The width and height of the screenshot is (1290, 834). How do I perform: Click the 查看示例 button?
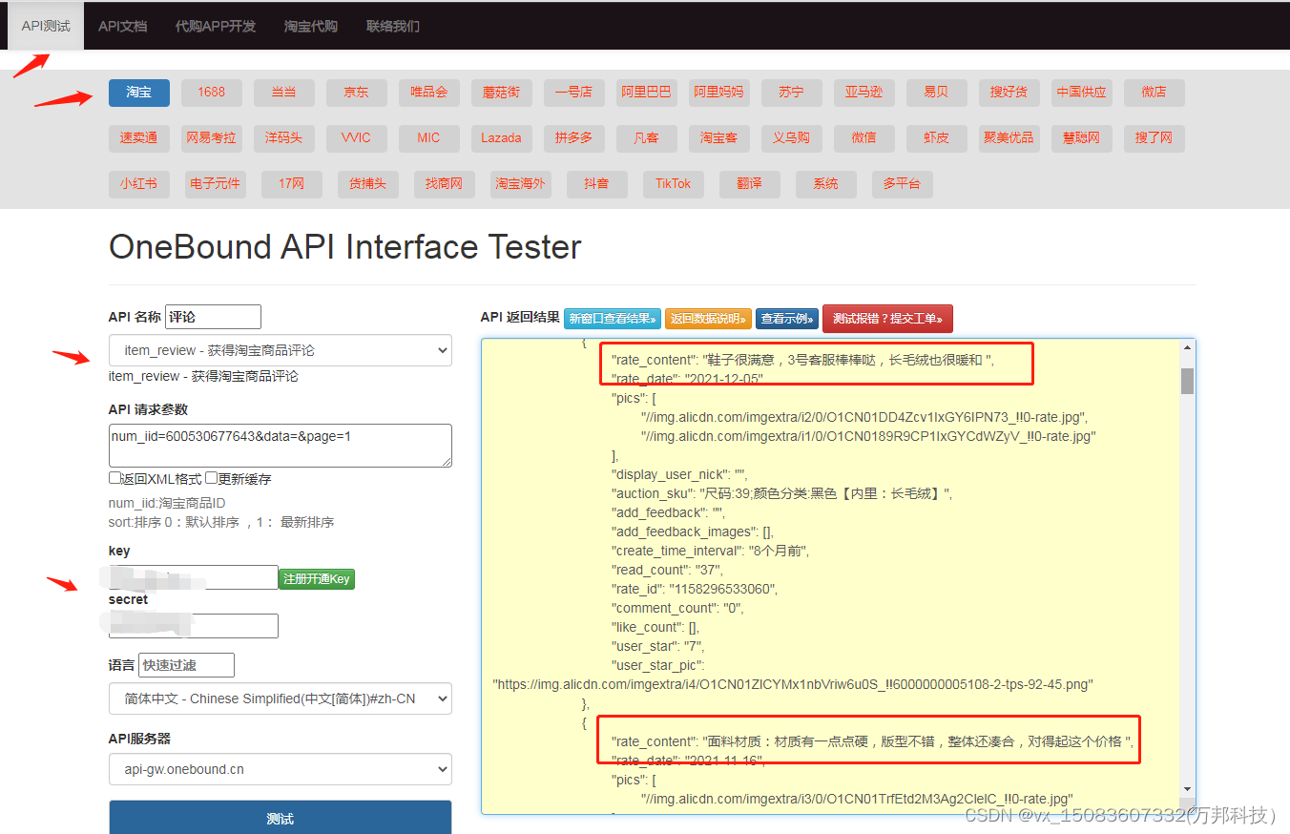pos(787,319)
